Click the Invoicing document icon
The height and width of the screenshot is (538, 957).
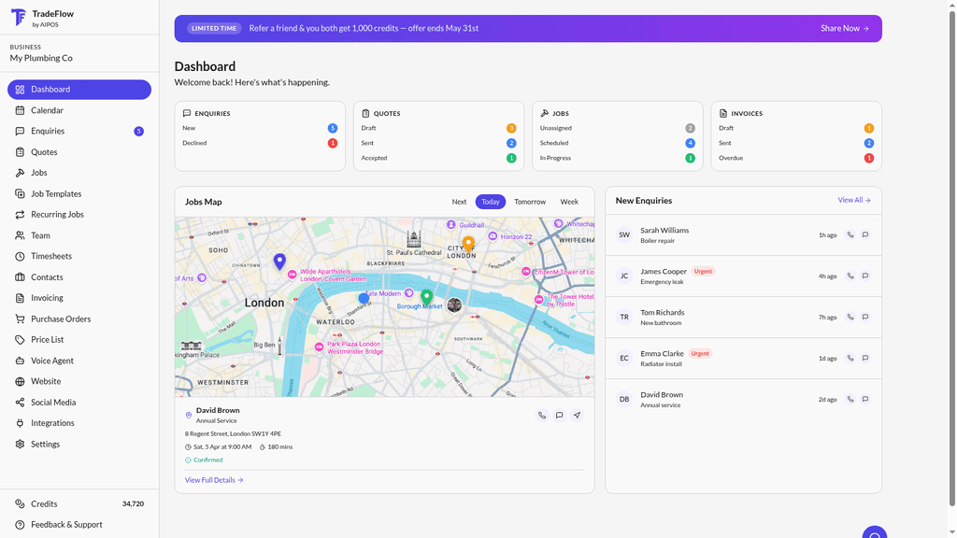pos(20,298)
